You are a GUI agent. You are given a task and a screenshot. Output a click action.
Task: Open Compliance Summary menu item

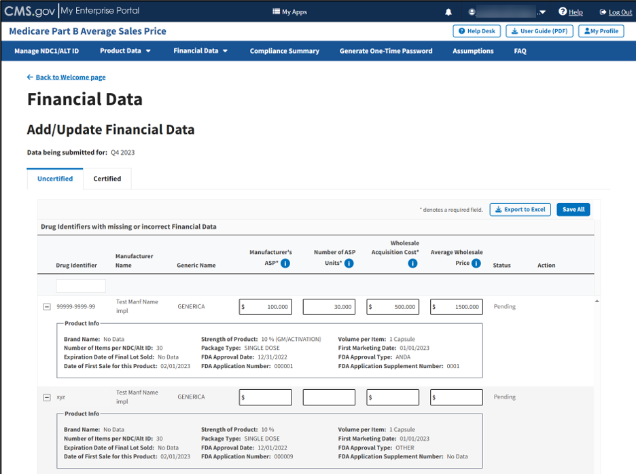[x=284, y=51]
